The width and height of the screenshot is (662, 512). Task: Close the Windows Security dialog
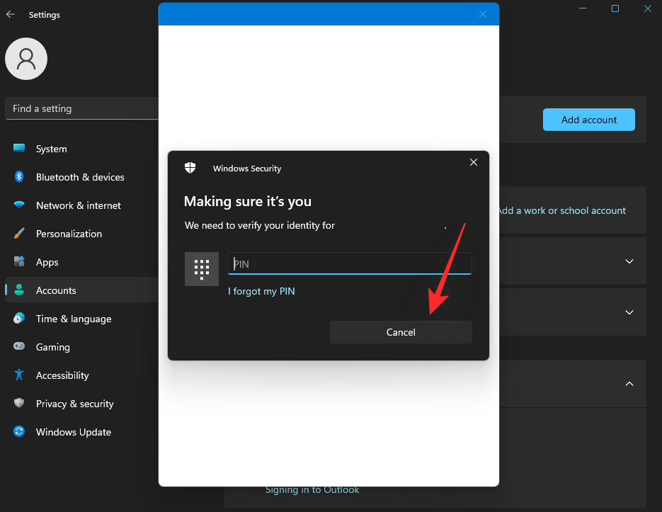[474, 163]
